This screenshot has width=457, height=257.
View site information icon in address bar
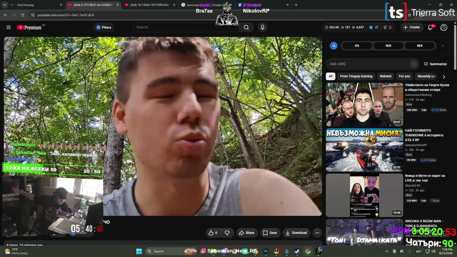33,15
